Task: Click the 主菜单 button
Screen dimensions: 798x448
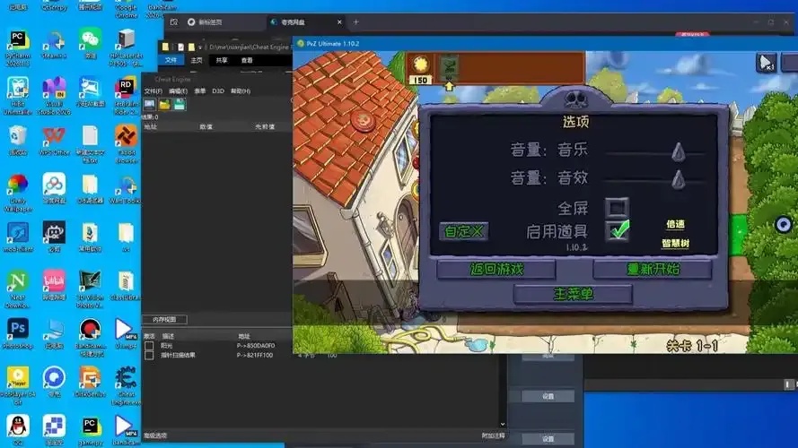Action: 573,294
